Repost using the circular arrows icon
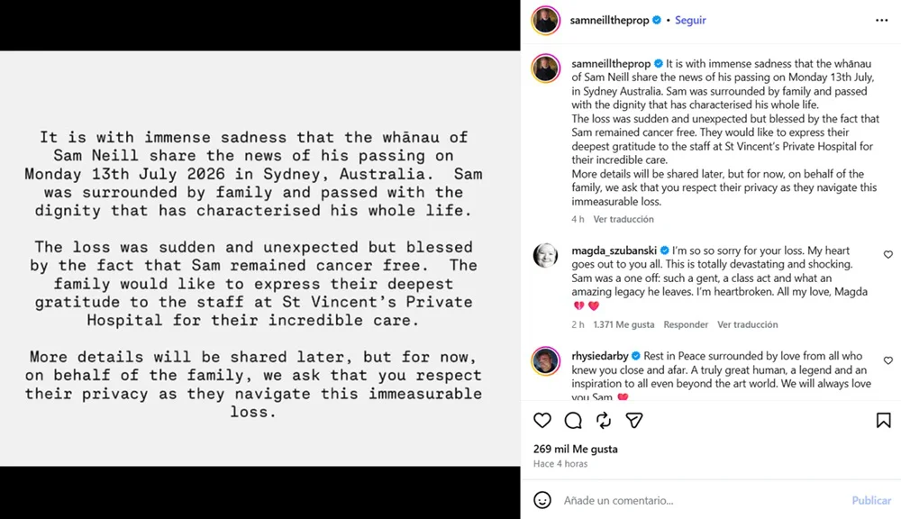 pos(604,420)
